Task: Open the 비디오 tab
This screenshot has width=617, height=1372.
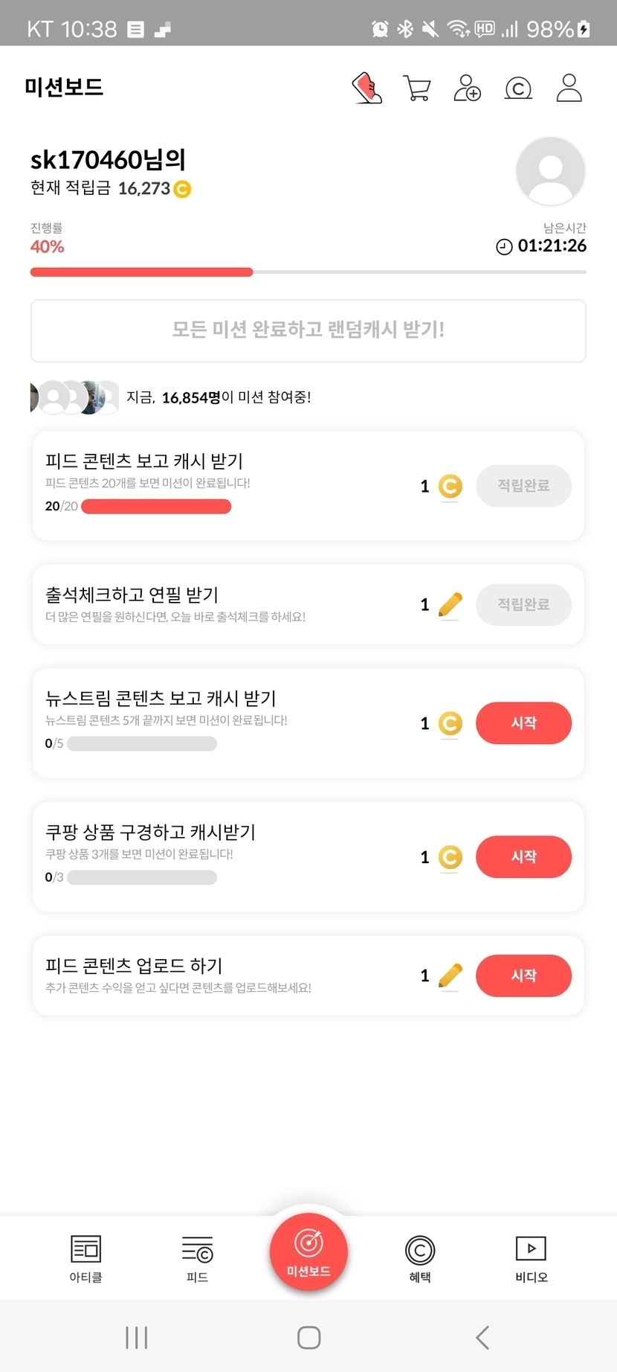Action: [532, 1259]
